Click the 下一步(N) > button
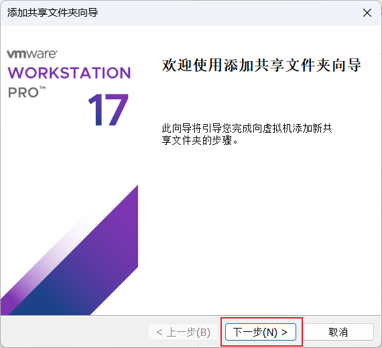 coord(261,332)
